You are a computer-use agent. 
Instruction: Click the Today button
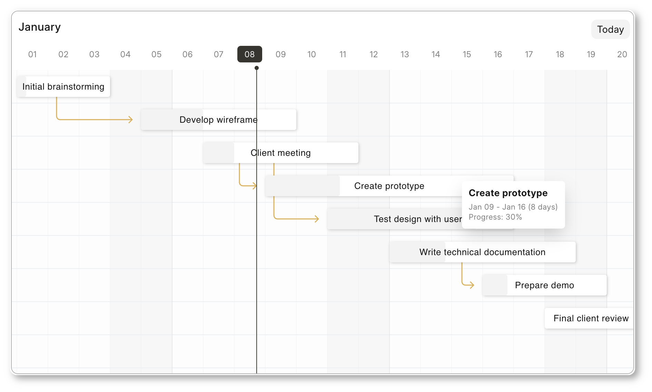click(x=610, y=29)
